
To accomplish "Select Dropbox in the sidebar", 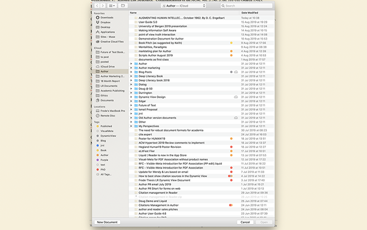I will (x=105, y=22).
